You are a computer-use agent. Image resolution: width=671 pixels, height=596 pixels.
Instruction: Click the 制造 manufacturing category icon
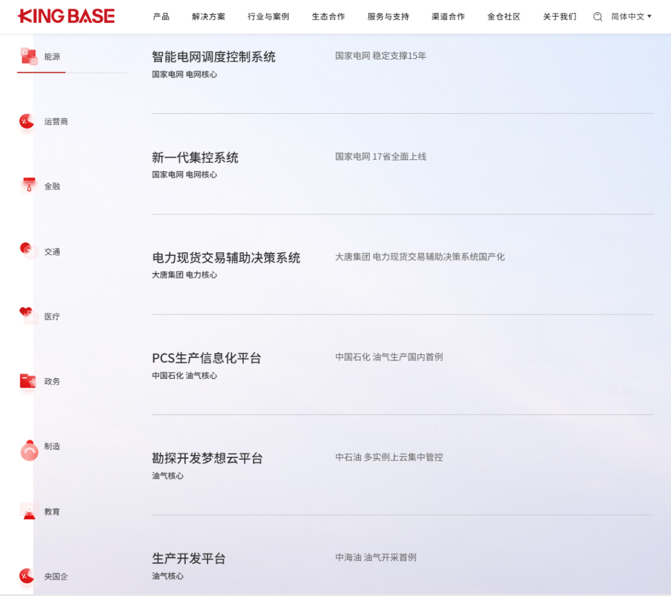29,450
